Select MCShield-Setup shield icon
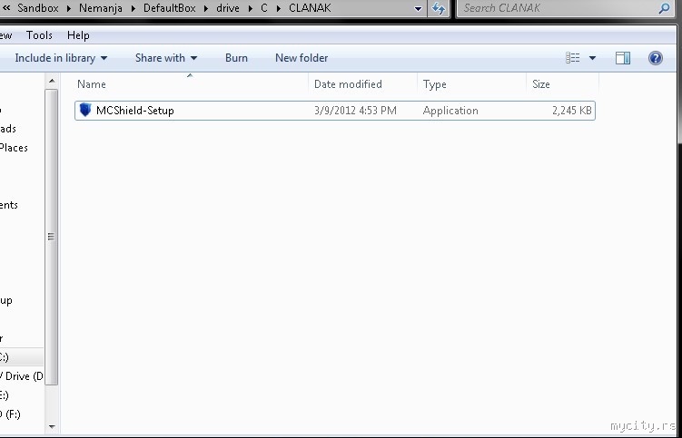 pos(85,110)
